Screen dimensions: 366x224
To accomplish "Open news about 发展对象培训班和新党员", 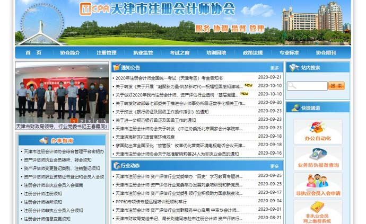I will pos(179,185).
